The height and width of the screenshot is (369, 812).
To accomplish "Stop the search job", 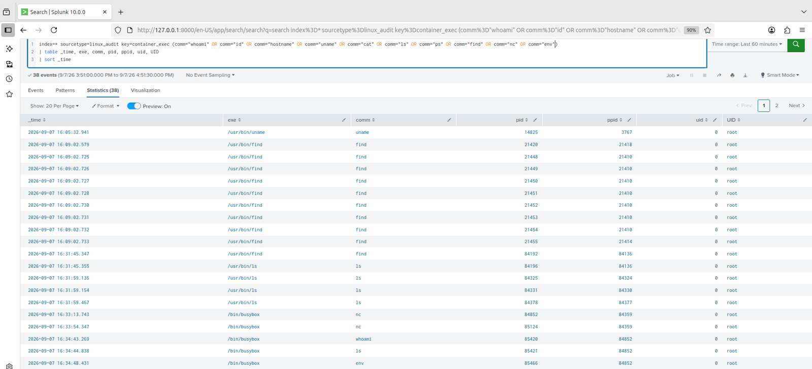I will tap(704, 76).
